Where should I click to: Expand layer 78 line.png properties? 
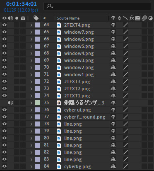(x=31, y=124)
